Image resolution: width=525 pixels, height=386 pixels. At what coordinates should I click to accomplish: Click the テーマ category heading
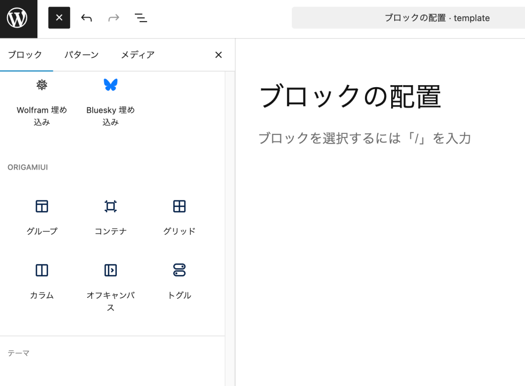(19, 353)
